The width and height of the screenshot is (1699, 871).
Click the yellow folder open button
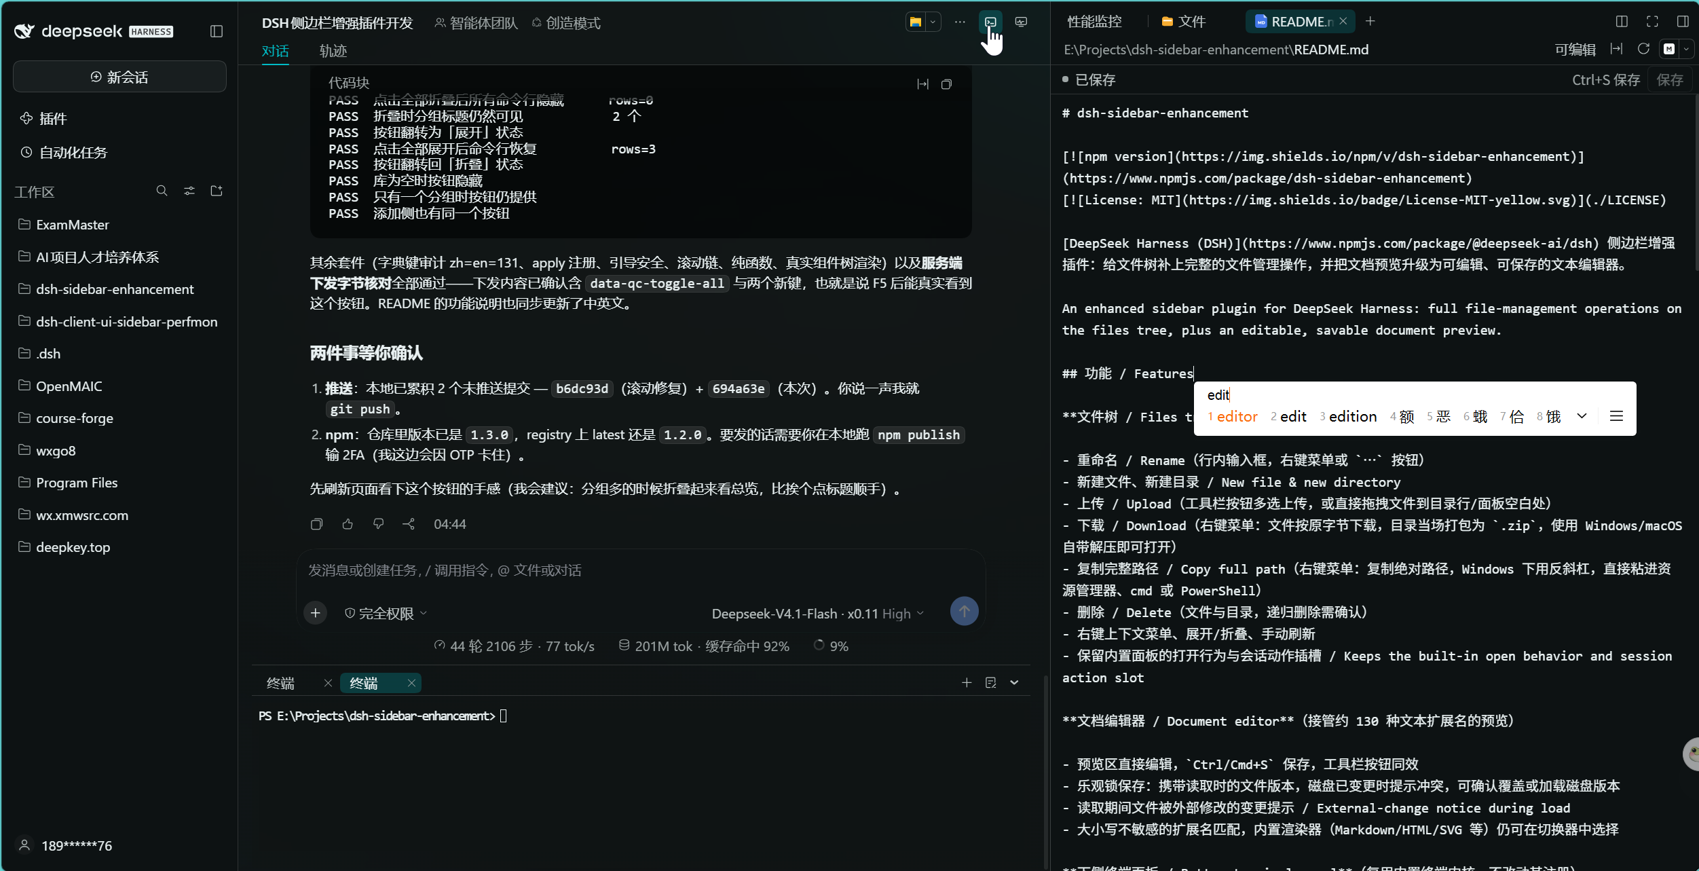point(916,22)
